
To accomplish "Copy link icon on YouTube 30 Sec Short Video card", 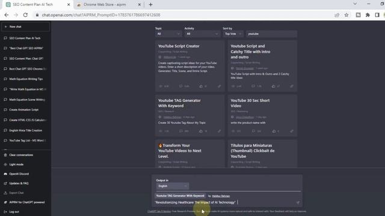I will (291, 131).
